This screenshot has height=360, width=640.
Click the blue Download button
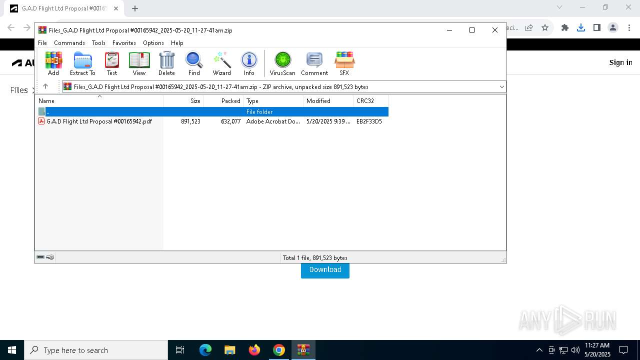[x=325, y=270]
